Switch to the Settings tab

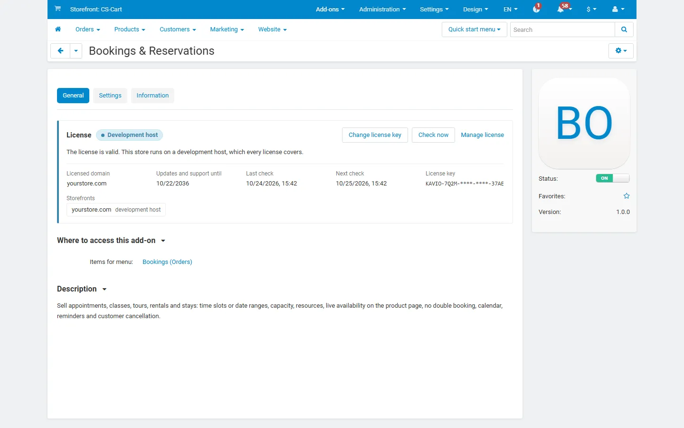[x=110, y=96]
